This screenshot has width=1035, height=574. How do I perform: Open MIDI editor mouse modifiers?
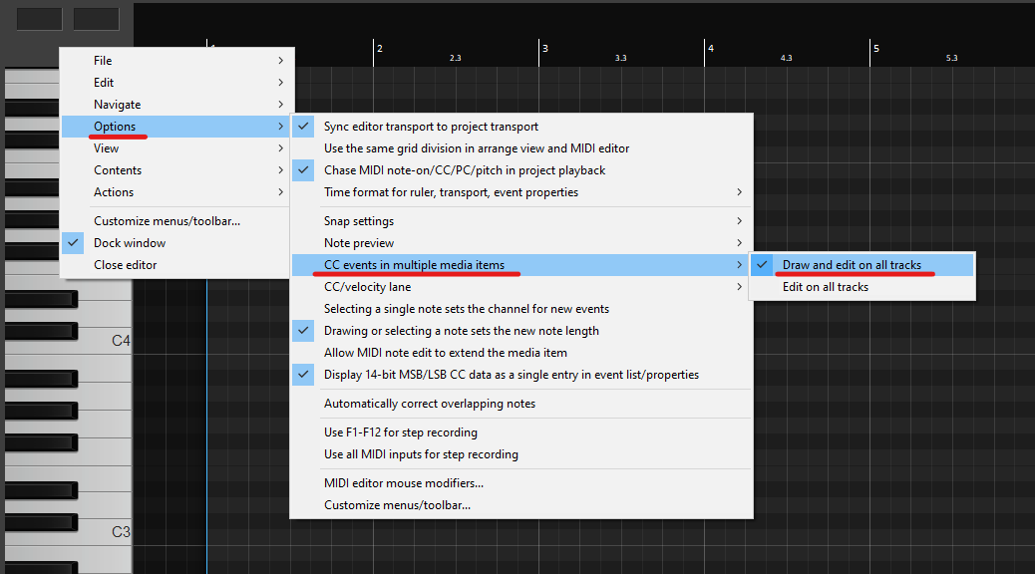coord(521,483)
